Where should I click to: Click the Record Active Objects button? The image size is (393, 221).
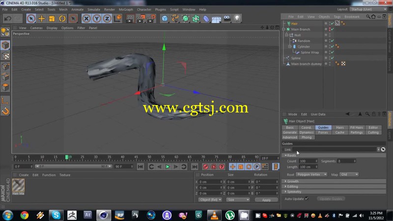205,166
